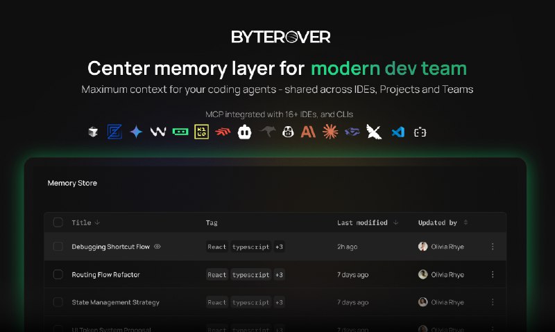This screenshot has width=555, height=332.
Task: Open the Debugging Shortcut Flow memory
Action: click(x=111, y=247)
